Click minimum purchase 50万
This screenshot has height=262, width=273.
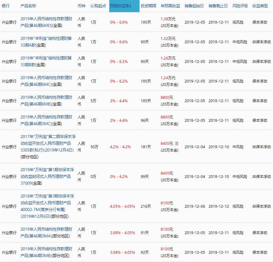point(94,147)
